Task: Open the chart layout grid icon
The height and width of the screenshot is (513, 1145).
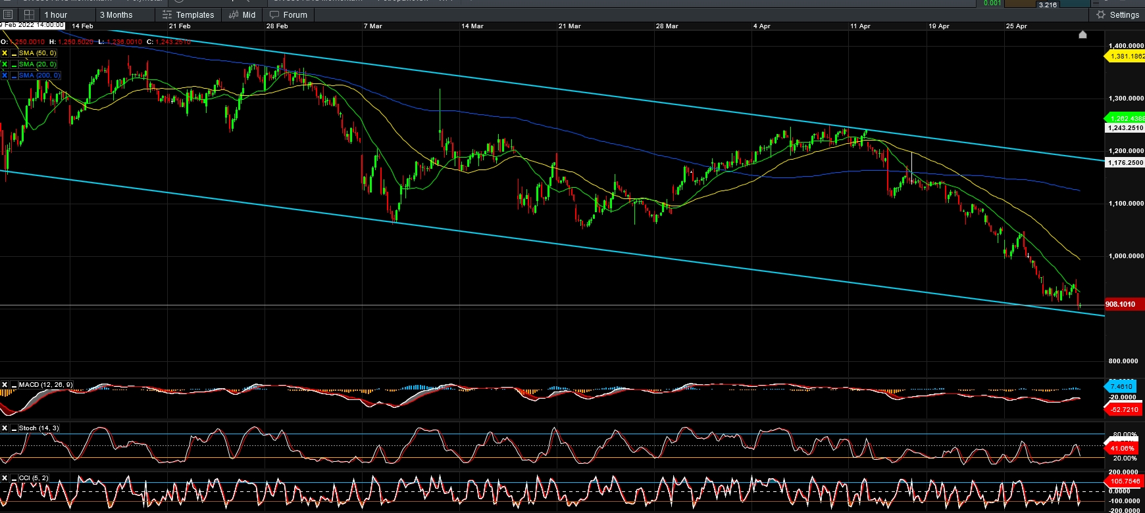Action: [x=28, y=14]
